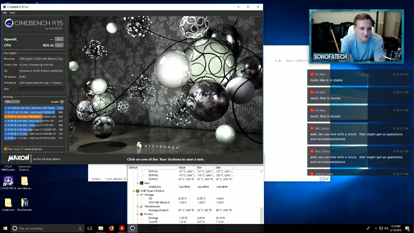Click the AMD Ryzen 5 Mobile chip icon
This screenshot has height=233, width=414.
pos(137,191)
